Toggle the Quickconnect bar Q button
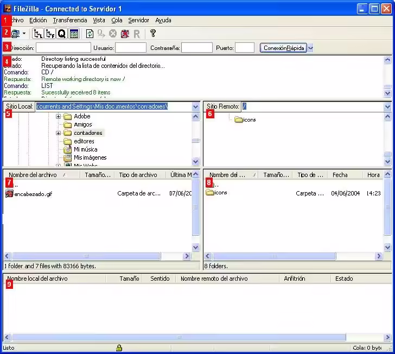The image size is (395, 354). (x=62, y=34)
